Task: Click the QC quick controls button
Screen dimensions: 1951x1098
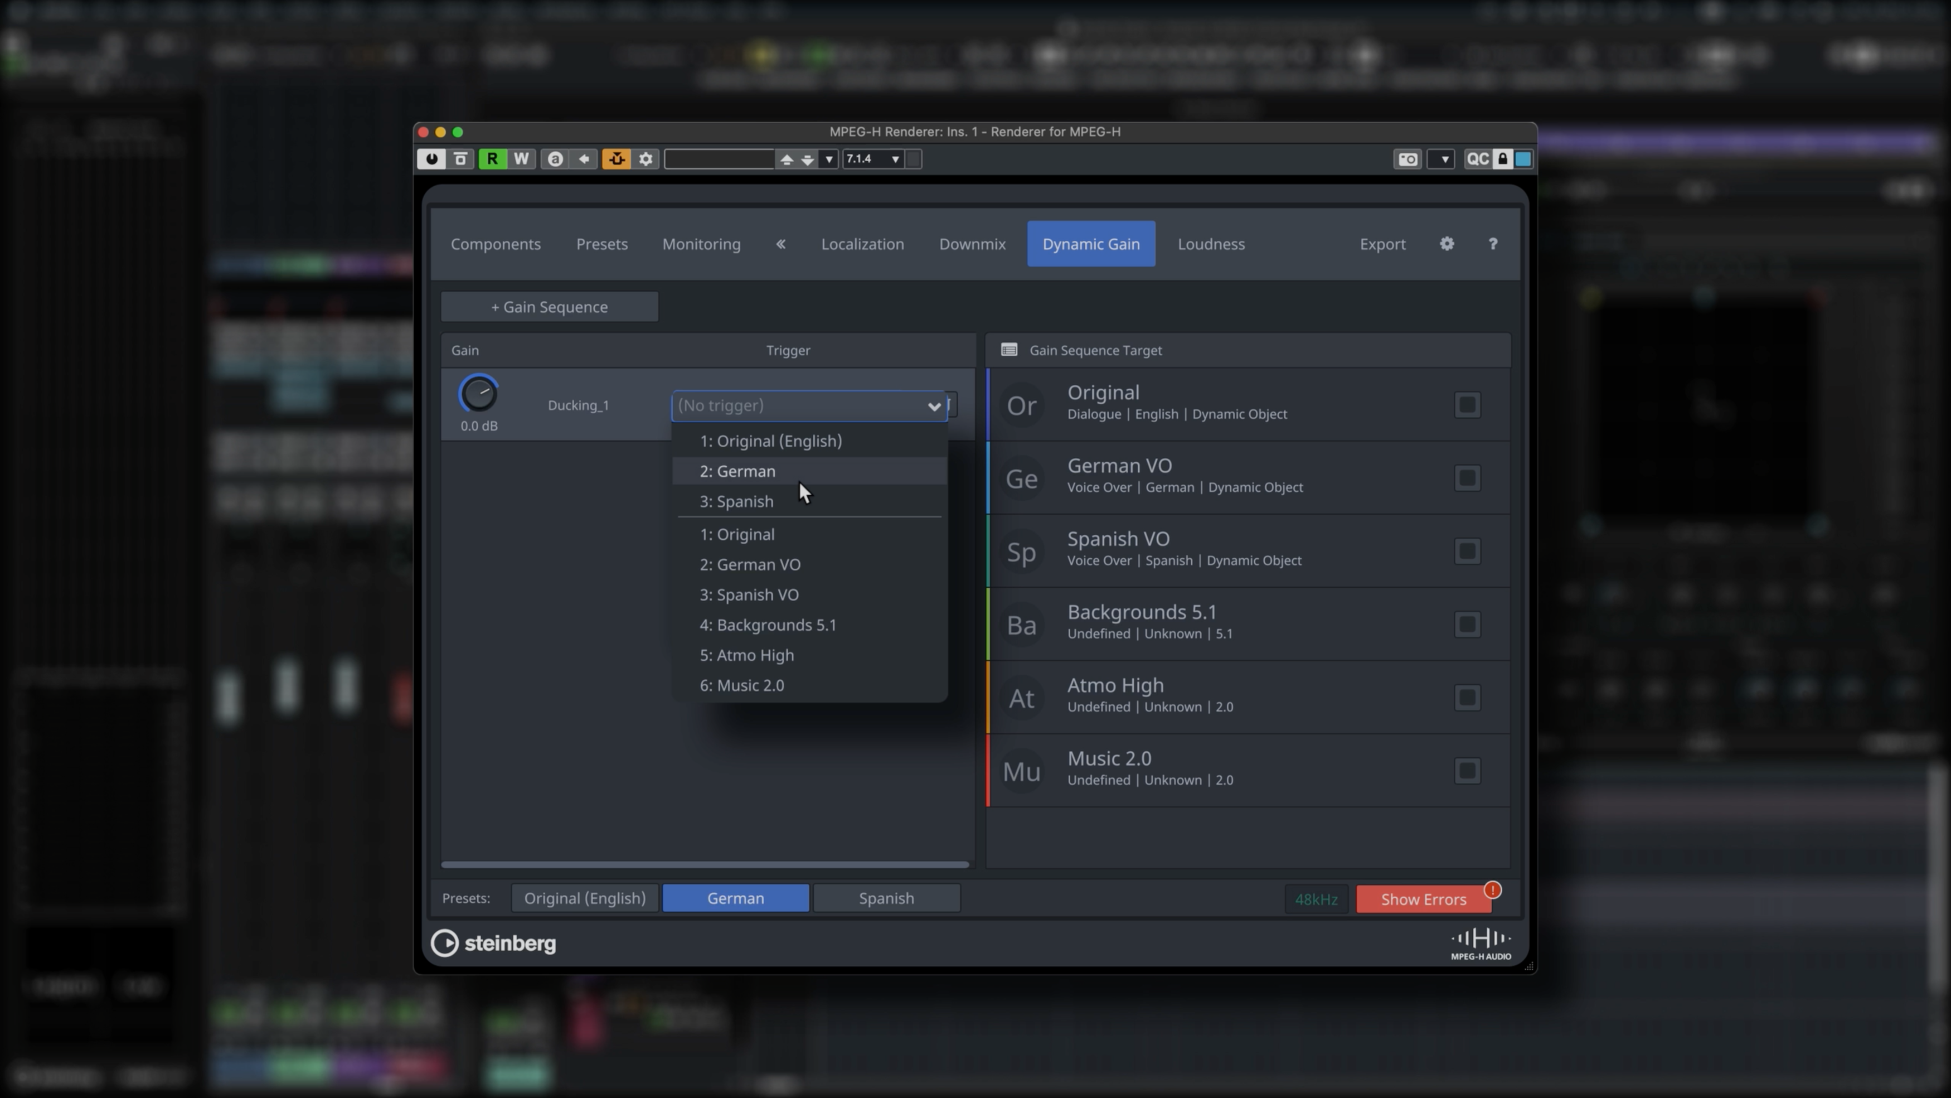Action: point(1477,159)
